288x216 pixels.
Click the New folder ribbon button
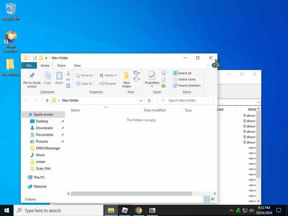click(127, 80)
